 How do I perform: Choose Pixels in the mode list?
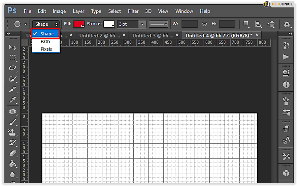click(x=46, y=49)
